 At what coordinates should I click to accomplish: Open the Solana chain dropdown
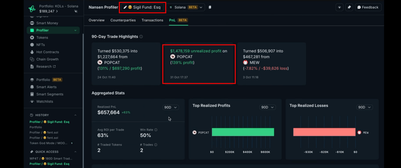click(186, 7)
